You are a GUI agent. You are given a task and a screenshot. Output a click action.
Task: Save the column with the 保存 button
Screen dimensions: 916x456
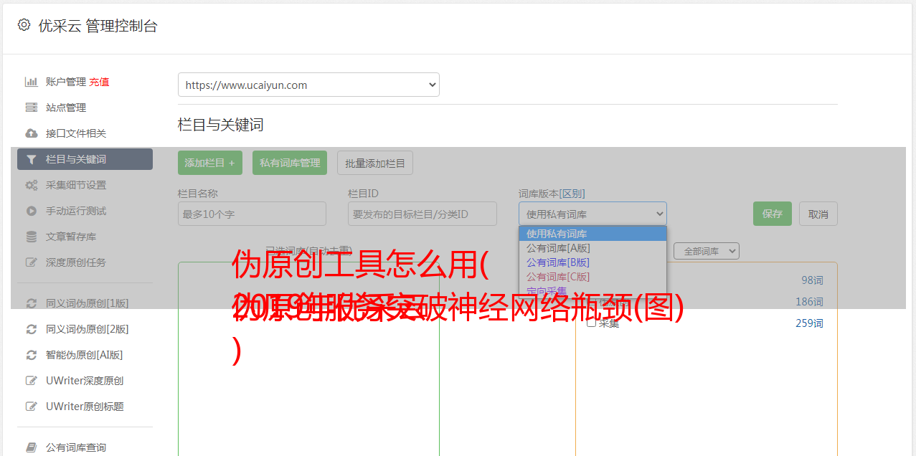(x=773, y=214)
